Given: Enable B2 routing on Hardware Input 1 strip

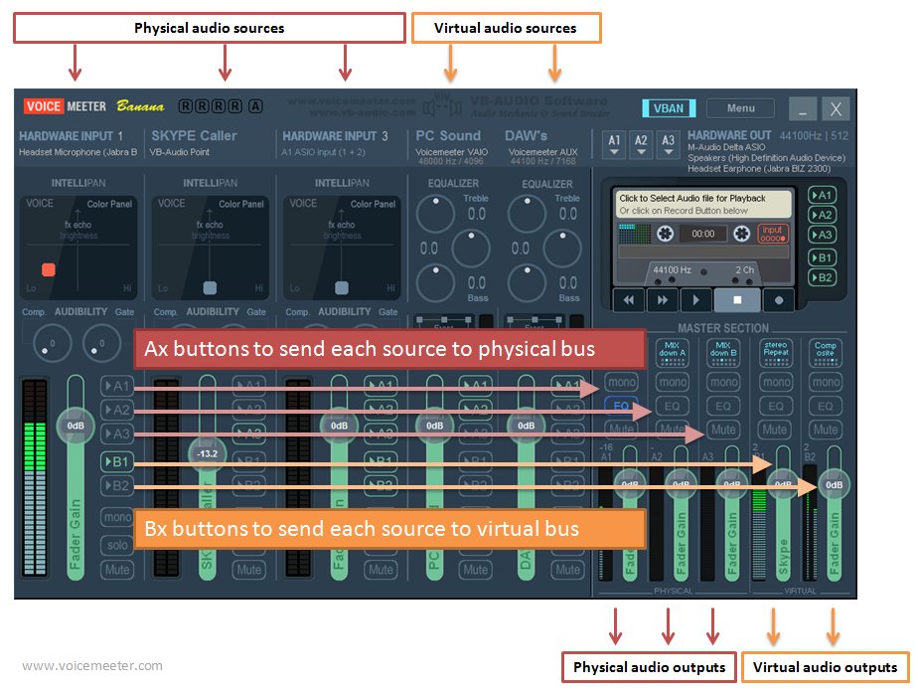Looking at the screenshot, I should [x=117, y=486].
